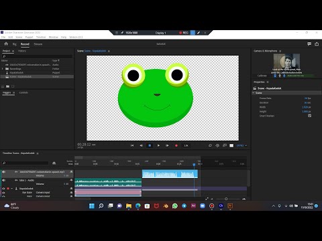Mute the take 1 - Audio track
The height and width of the screenshot is (241, 322).
(4, 180)
